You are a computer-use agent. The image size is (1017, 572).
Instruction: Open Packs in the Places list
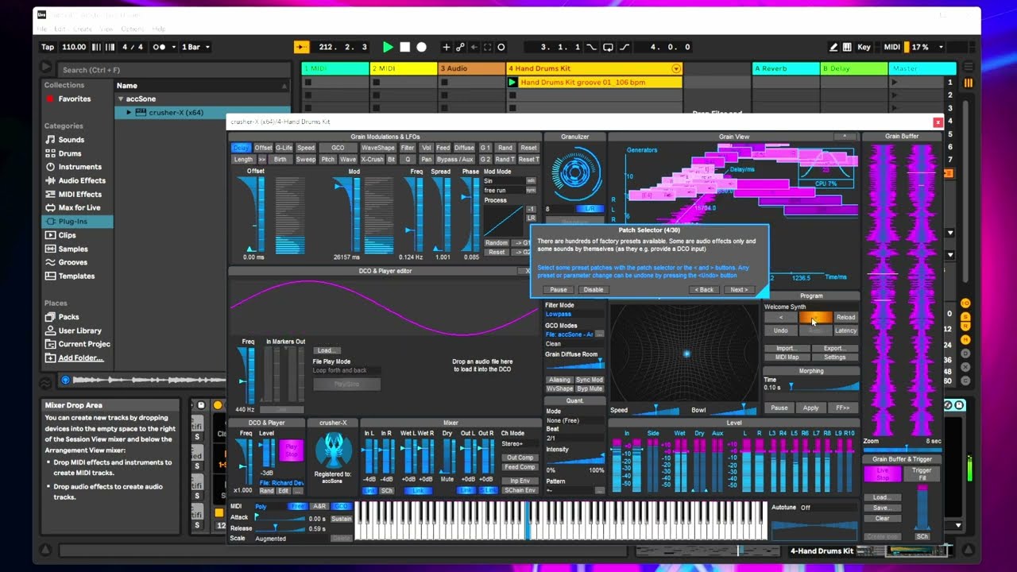(68, 317)
